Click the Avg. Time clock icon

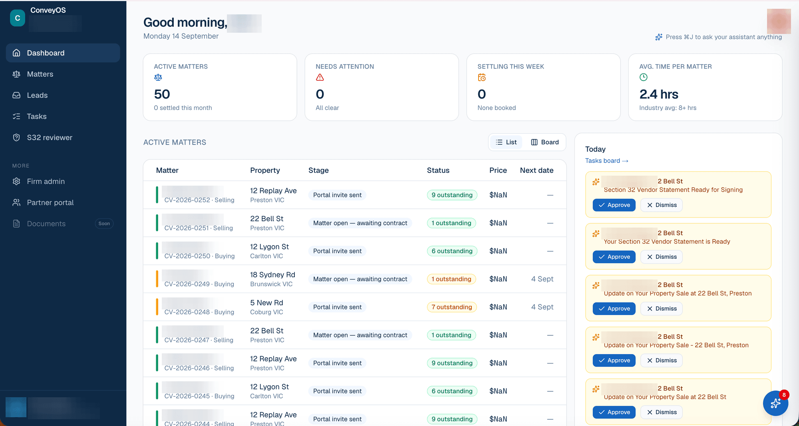click(644, 77)
